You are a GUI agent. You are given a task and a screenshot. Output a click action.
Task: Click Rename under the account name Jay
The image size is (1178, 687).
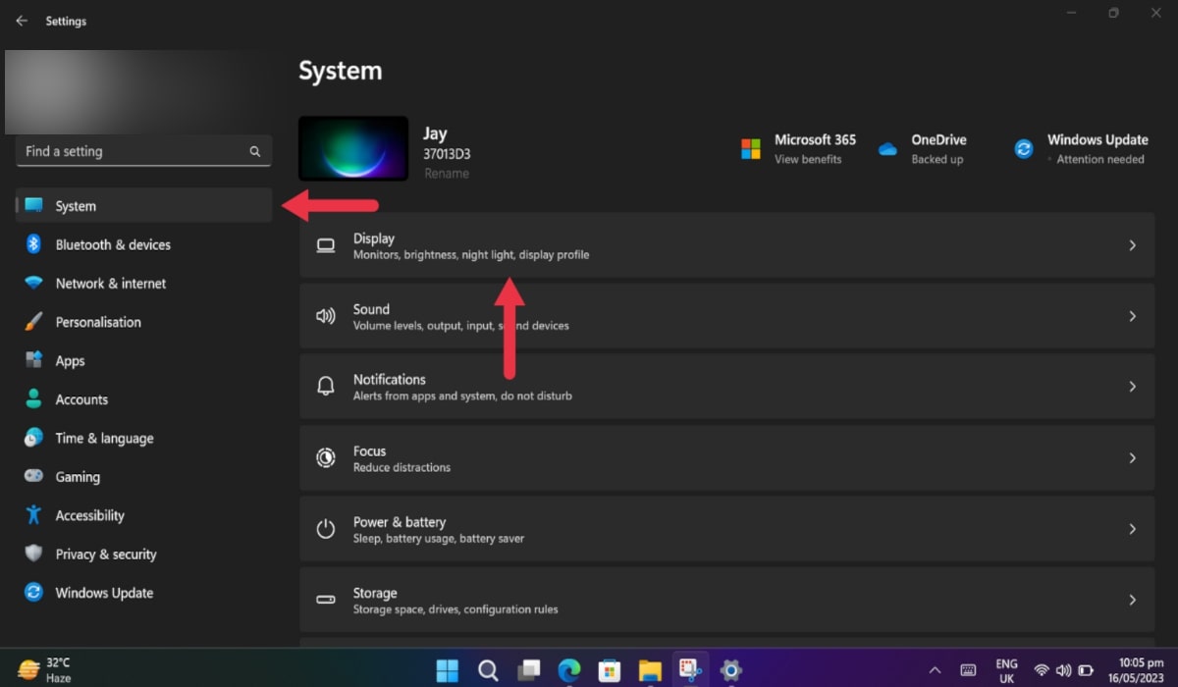[447, 173]
